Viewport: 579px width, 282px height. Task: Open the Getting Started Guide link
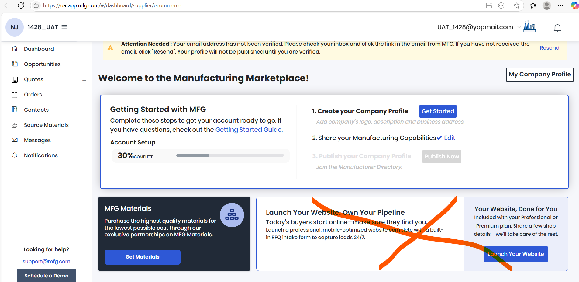(249, 130)
